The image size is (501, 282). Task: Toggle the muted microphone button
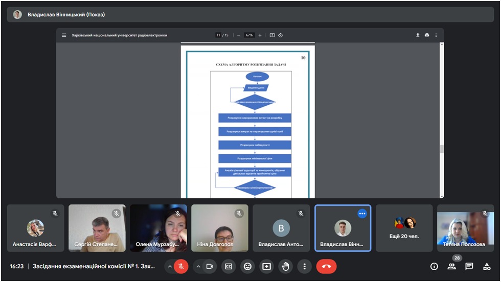[181, 266]
